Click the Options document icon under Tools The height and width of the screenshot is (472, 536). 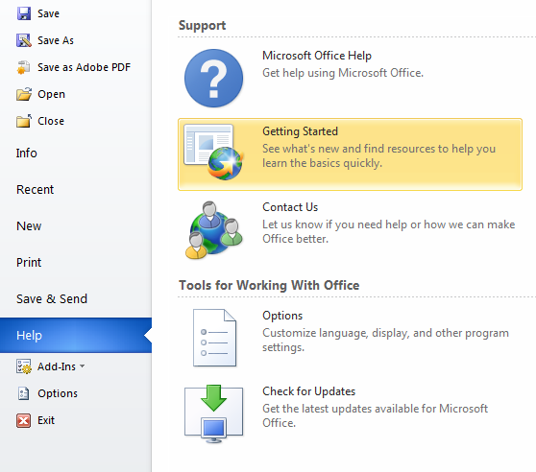coord(214,338)
